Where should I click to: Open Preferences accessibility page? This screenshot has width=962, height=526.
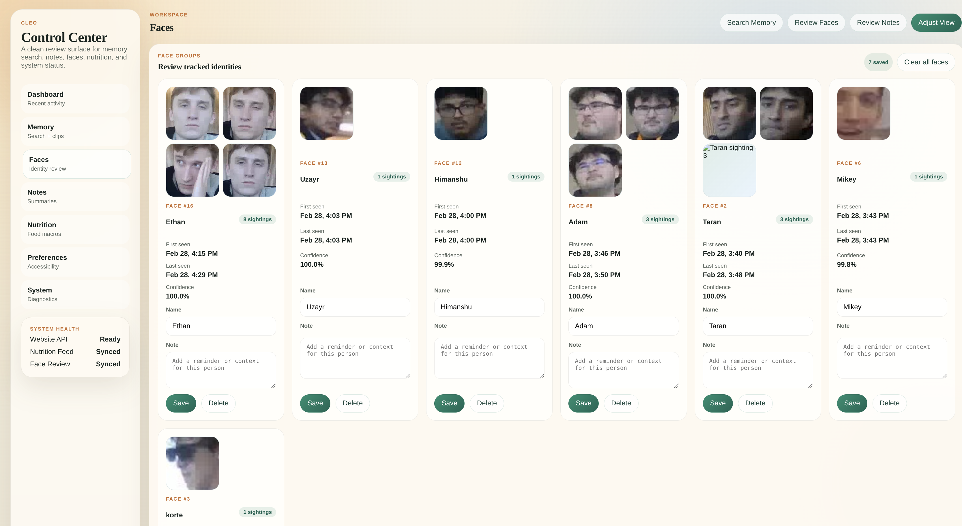click(x=76, y=262)
